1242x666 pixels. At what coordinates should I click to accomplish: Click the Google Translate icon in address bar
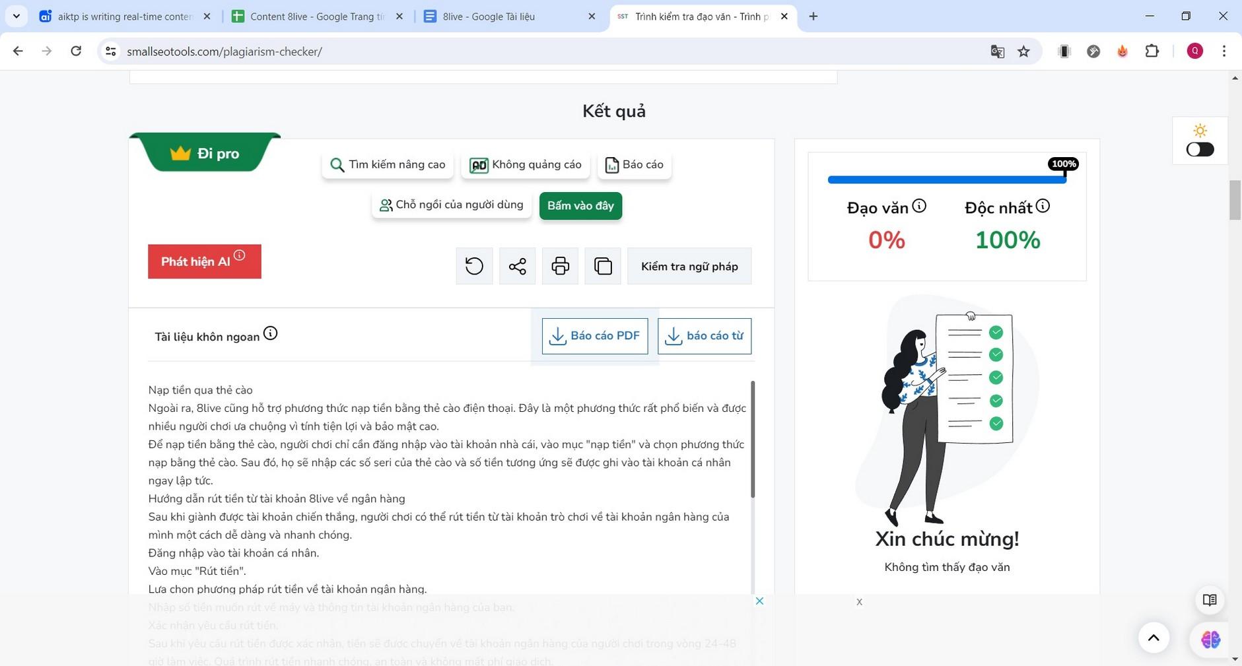click(x=997, y=51)
